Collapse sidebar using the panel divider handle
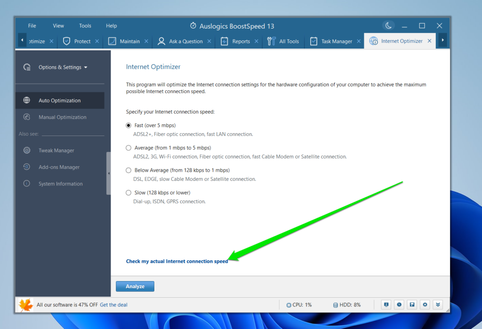 [109, 173]
